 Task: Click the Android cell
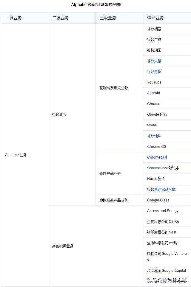coord(167,93)
